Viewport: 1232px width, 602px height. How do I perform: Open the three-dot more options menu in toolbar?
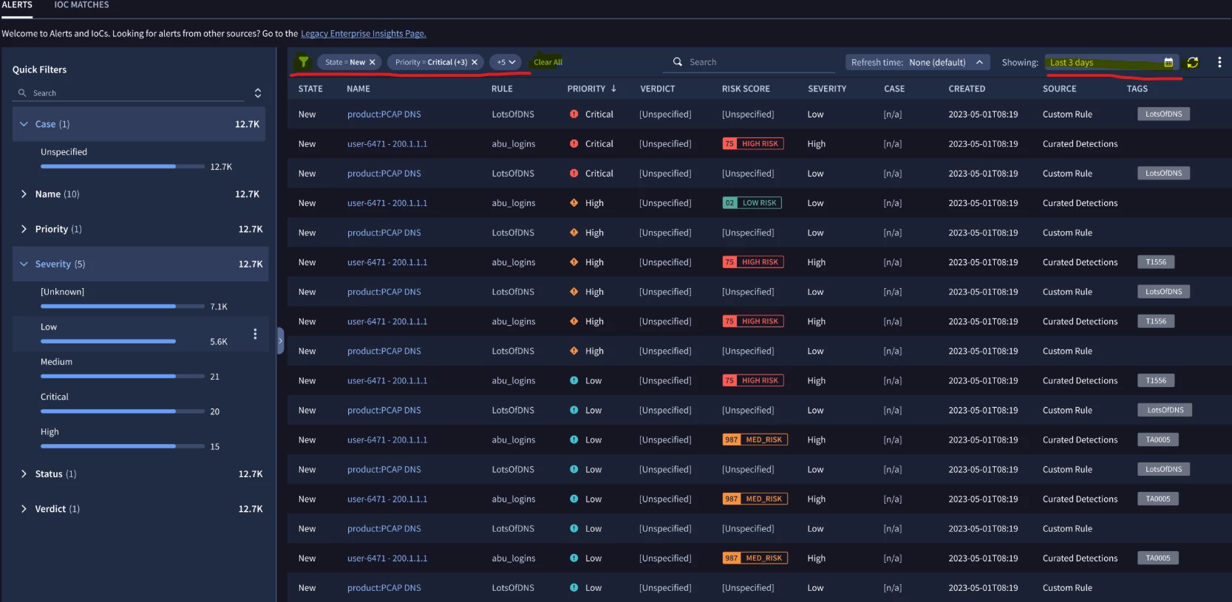pyautogui.click(x=1219, y=63)
